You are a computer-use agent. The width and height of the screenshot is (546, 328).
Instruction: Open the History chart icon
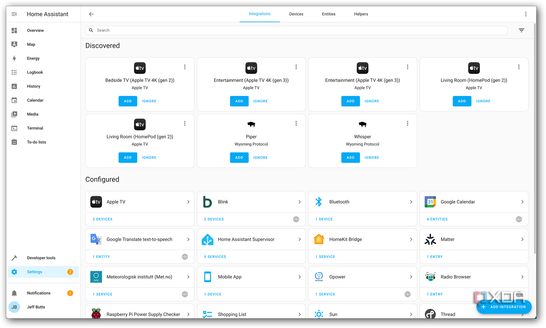click(14, 86)
